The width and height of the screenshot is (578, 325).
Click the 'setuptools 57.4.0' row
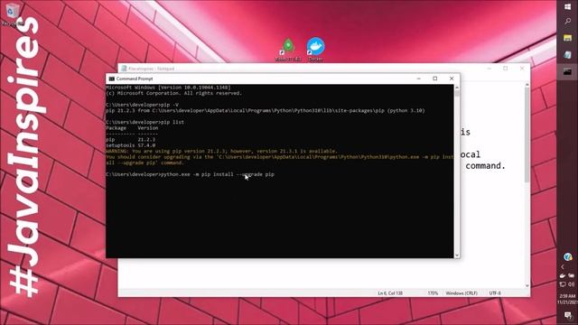point(130,145)
